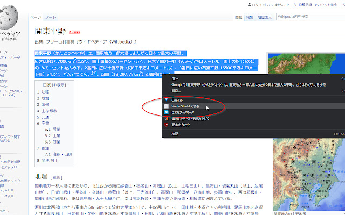345x215 pixels.
Task: Jump to 1 地理 in contents
Action: click(43, 92)
